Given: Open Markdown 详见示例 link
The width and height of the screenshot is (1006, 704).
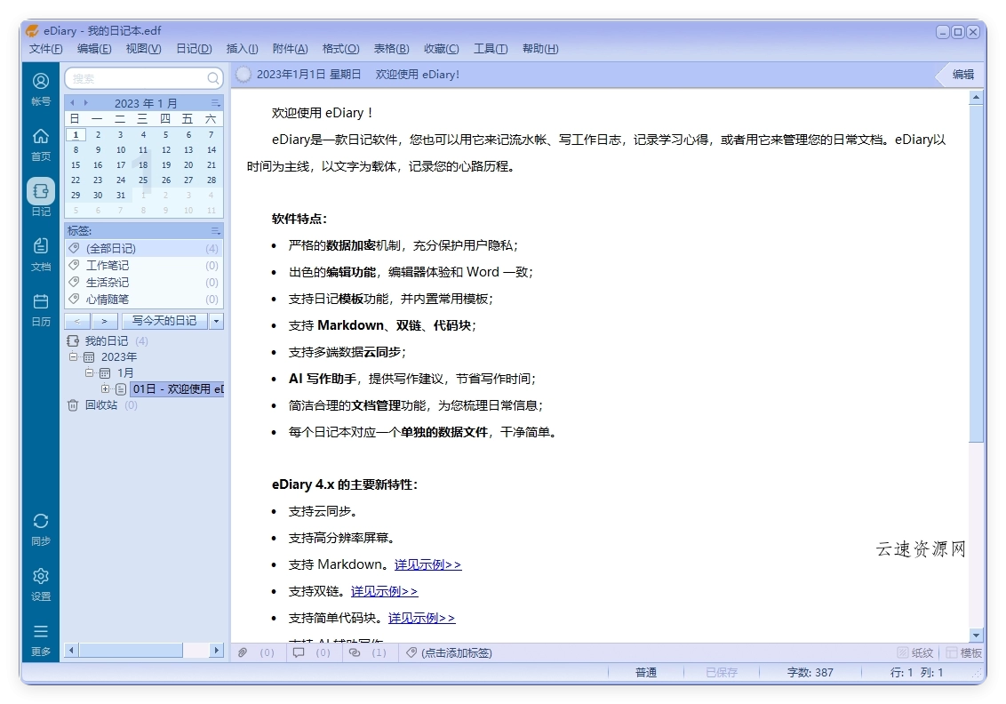Looking at the screenshot, I should (427, 564).
